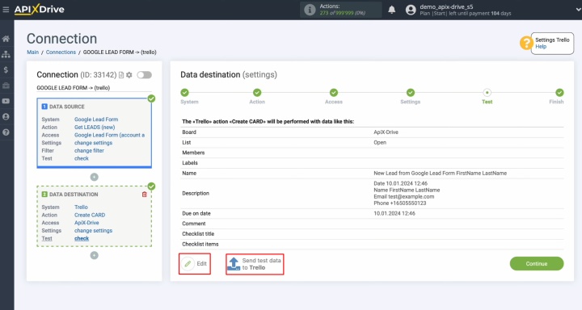Click the Data Destination green checkmark badge

pos(151,186)
